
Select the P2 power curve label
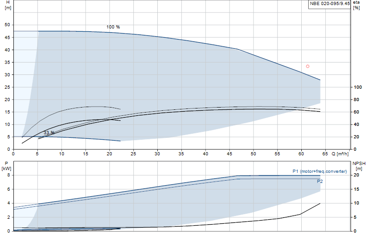[320, 181]
